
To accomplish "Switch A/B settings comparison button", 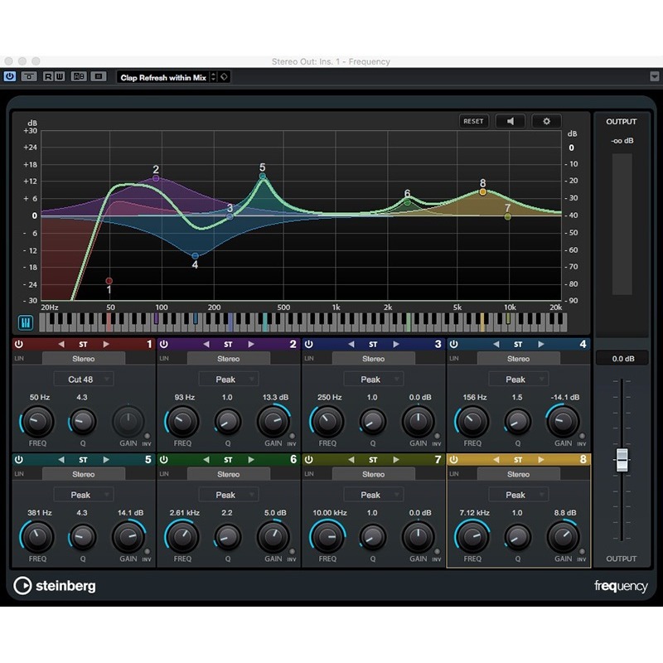I will (x=79, y=76).
